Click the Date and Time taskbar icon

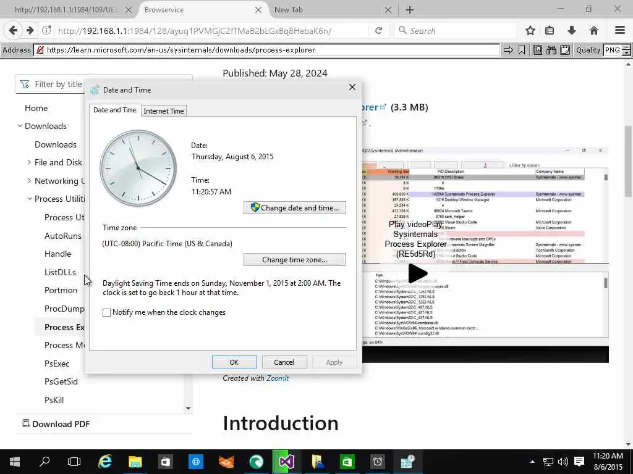pos(407,462)
